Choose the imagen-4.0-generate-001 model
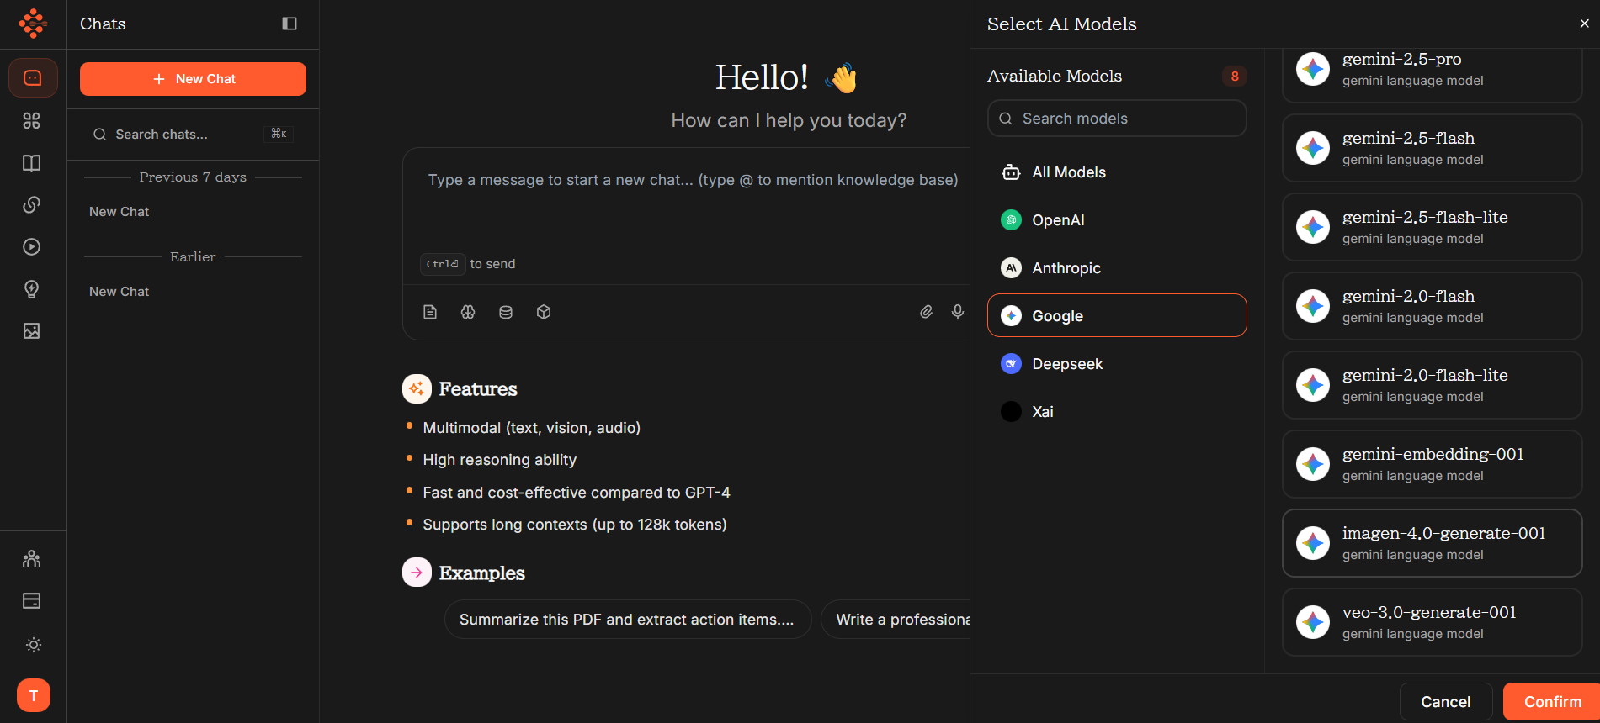The image size is (1600, 723). (1433, 543)
